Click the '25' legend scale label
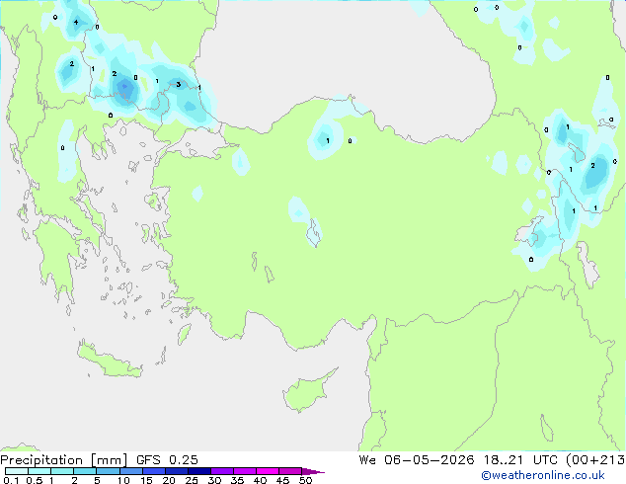 [x=192, y=480]
